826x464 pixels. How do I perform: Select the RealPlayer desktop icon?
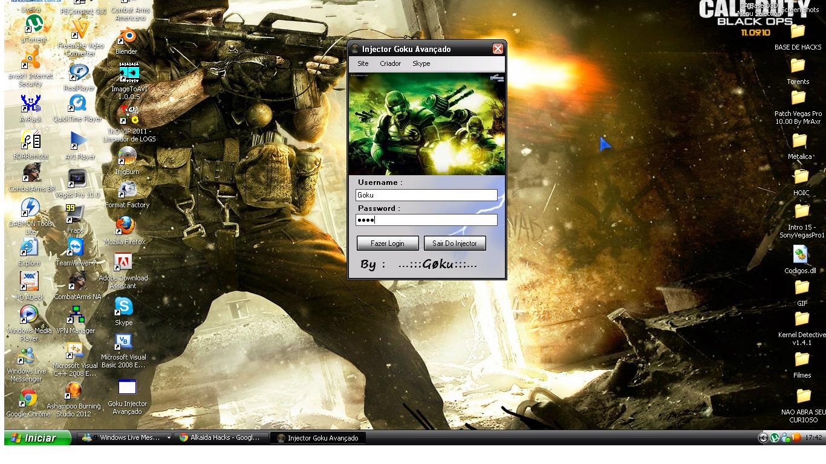click(x=79, y=77)
